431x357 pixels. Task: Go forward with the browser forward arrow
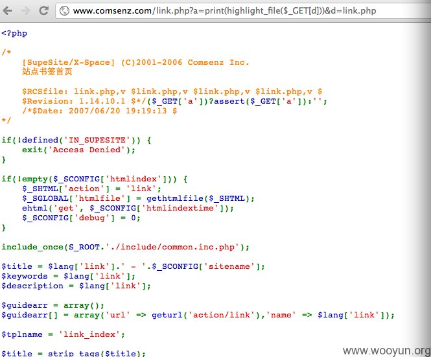click(25, 11)
